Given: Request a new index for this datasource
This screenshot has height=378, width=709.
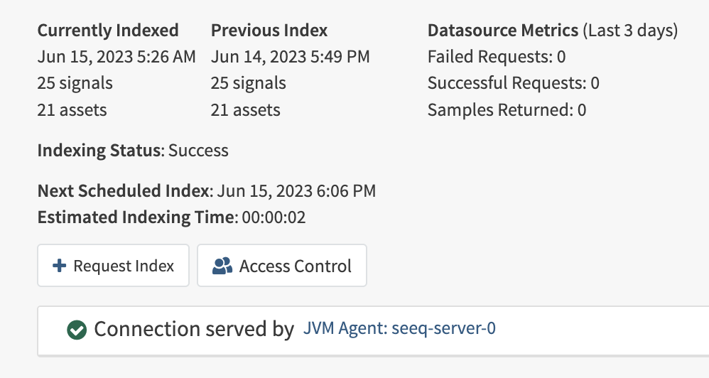Looking at the screenshot, I should click(x=113, y=266).
